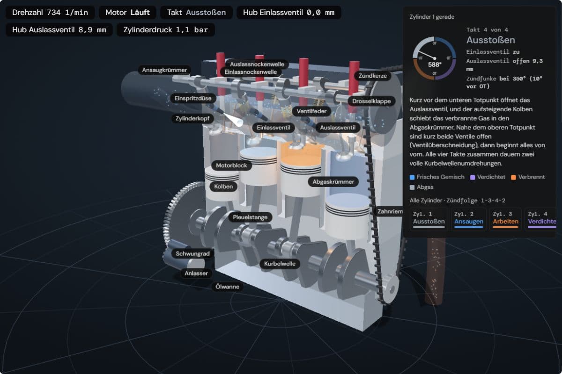
Task: Click the Auslassventil label on the 3D engine
Action: pyautogui.click(x=337, y=128)
